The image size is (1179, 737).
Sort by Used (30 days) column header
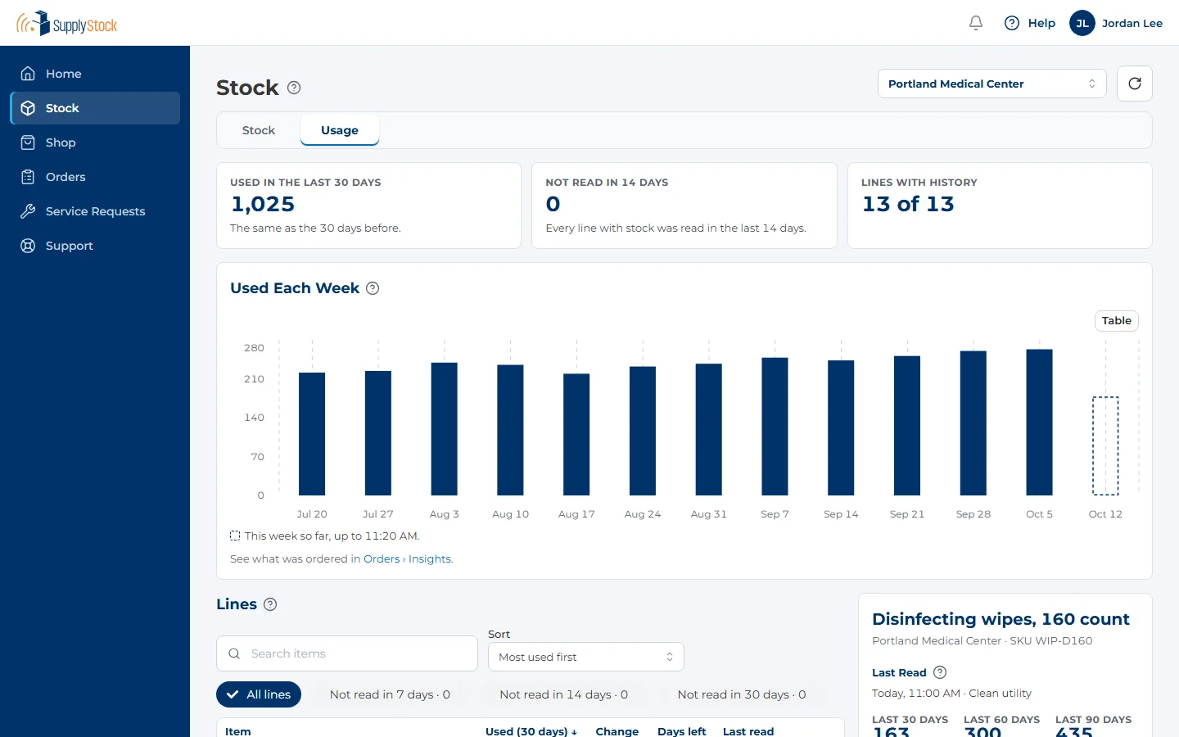click(x=531, y=731)
